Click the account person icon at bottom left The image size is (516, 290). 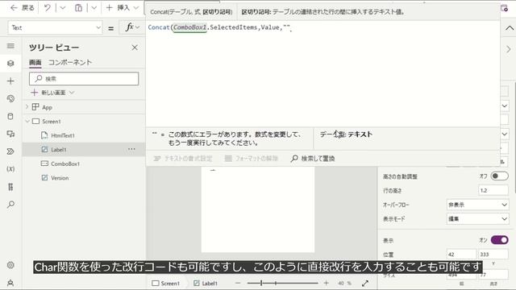10,283
